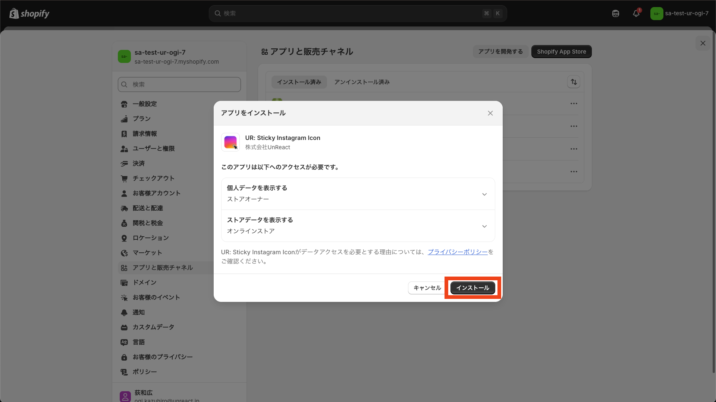Screen dimensions: 716x402
Task: Select the 決済 (Payments) settings icon
Action: (124, 163)
